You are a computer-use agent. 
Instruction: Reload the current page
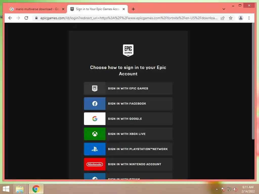[26, 18]
